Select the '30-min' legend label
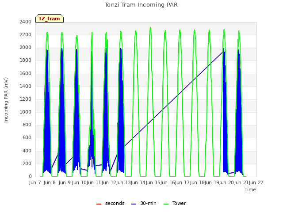Viewport: 283px width, 212px height. (x=148, y=203)
